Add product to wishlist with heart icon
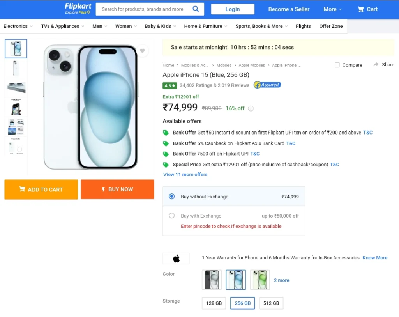The image size is (399, 317). [142, 51]
